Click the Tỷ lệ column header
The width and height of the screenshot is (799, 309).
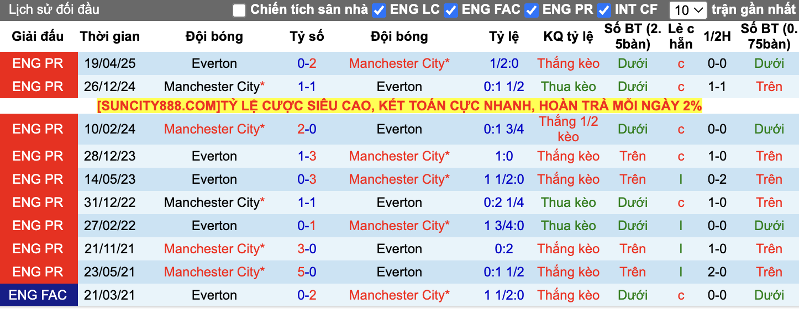[x=504, y=36]
